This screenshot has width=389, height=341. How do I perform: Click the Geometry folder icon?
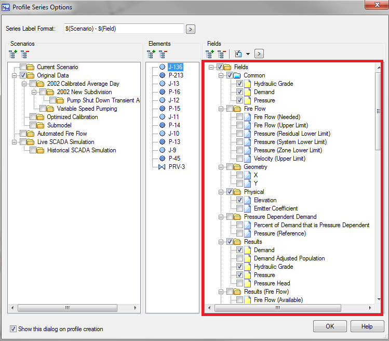pos(237,167)
